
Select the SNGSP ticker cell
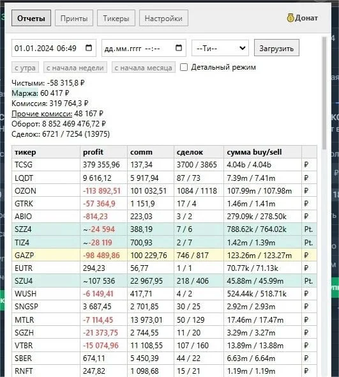(x=46, y=307)
